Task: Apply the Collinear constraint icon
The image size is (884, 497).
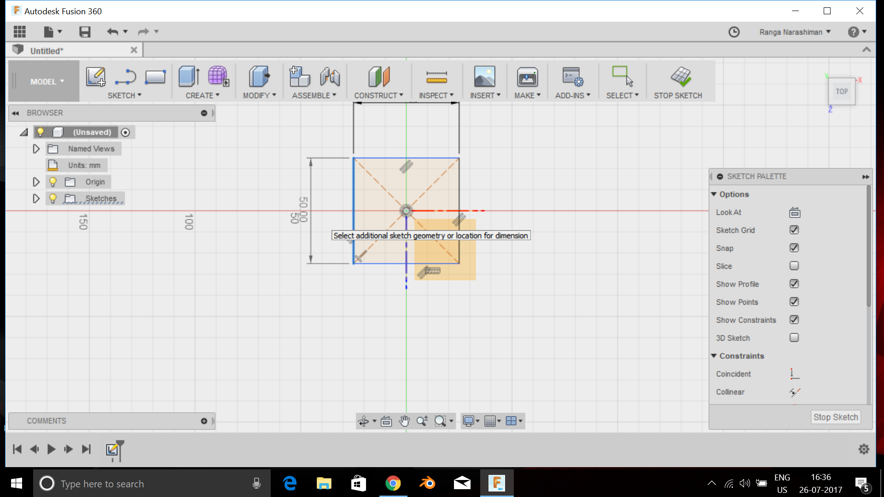Action: (795, 392)
